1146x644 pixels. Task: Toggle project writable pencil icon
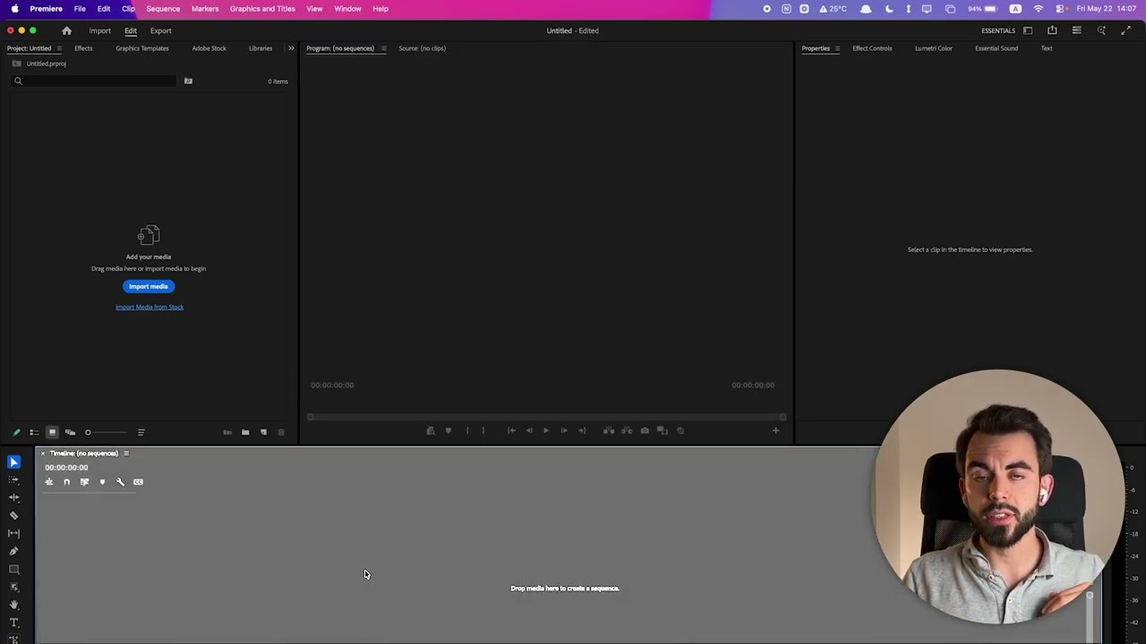click(16, 432)
